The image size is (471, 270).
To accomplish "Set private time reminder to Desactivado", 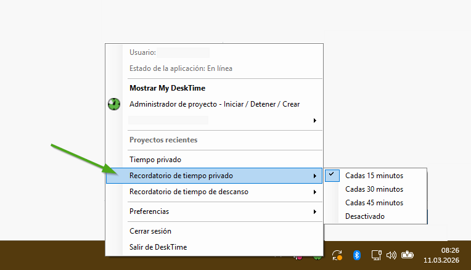I will (x=364, y=216).
